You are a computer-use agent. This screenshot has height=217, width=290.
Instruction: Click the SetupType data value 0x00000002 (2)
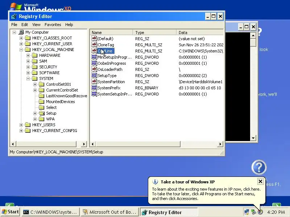[193, 76]
